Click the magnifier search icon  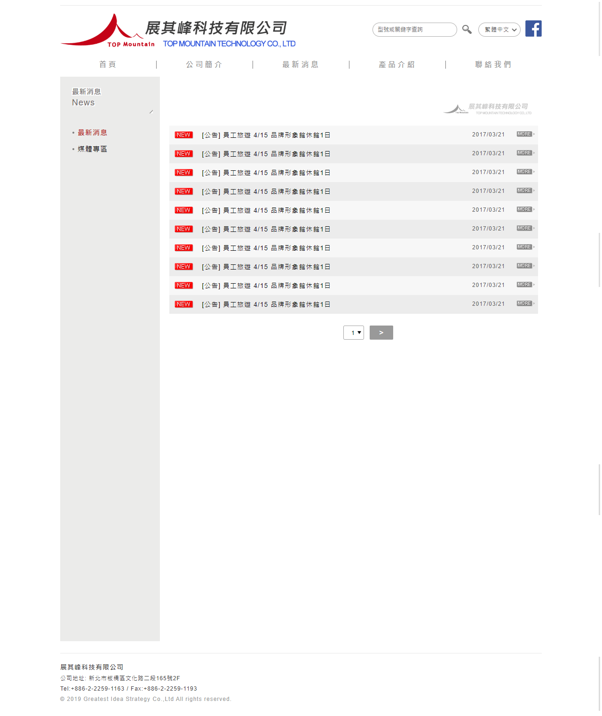pyautogui.click(x=467, y=29)
